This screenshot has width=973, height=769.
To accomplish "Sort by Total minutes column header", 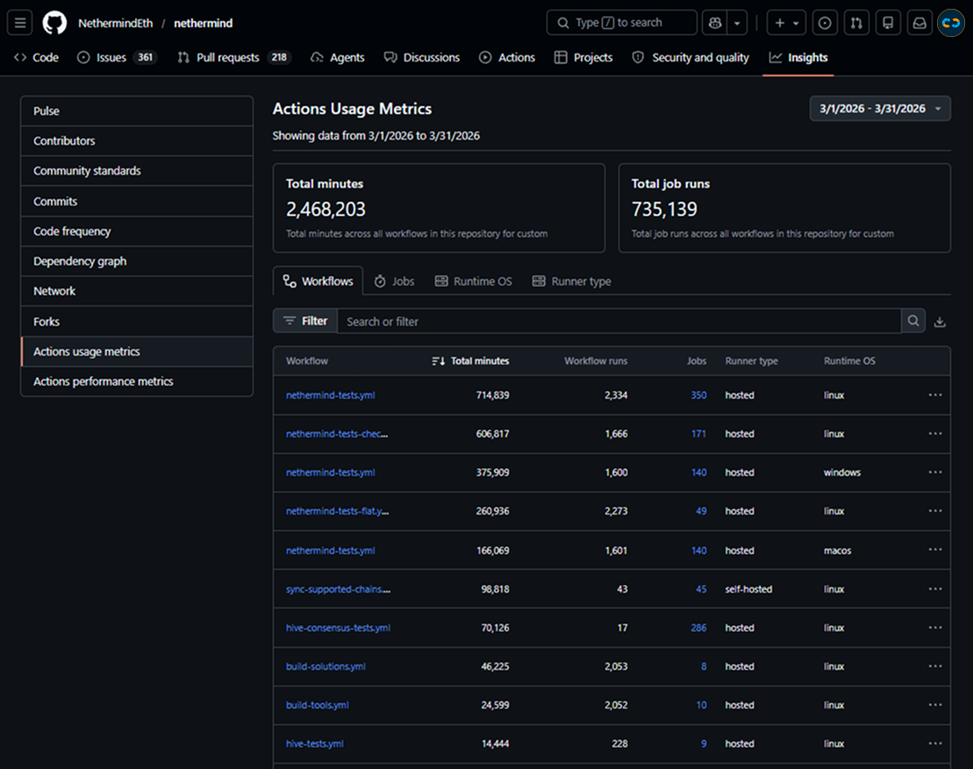I will [470, 361].
